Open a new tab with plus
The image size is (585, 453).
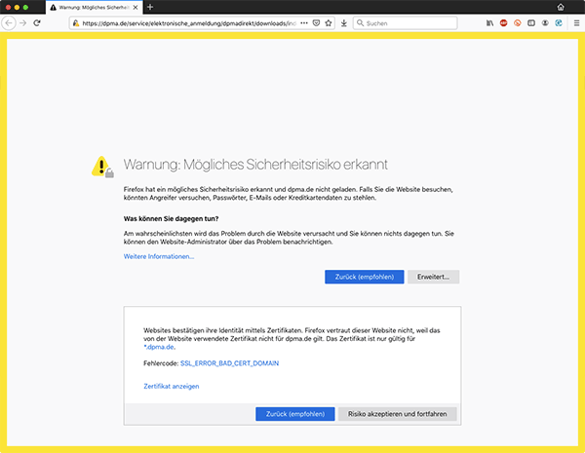point(150,7)
